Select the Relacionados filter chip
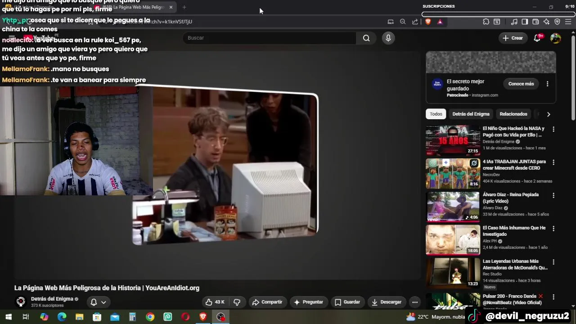 point(513,114)
